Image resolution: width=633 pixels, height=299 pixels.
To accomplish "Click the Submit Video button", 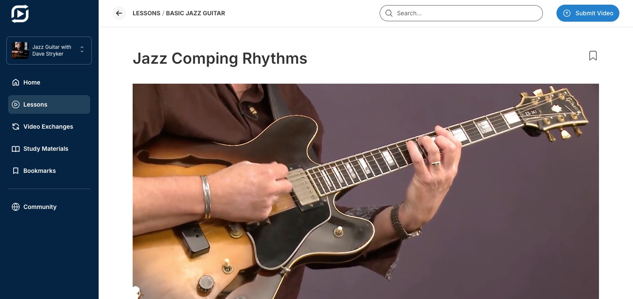I will (x=588, y=13).
